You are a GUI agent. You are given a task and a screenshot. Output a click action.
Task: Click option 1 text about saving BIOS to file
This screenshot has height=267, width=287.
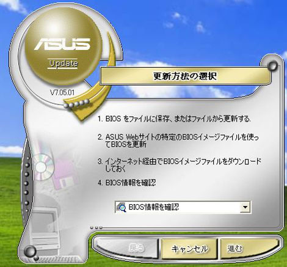[174, 119]
